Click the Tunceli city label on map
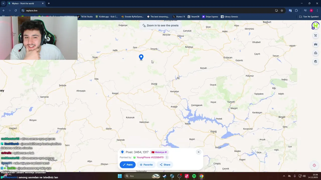 click(x=231, y=102)
